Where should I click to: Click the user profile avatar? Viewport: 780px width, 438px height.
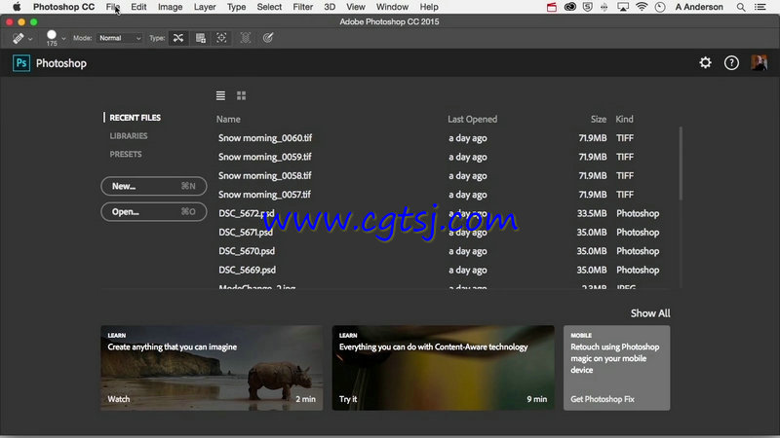click(x=759, y=62)
